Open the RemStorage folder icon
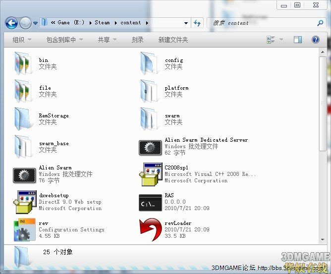331x274 pixels. pyautogui.click(x=24, y=119)
